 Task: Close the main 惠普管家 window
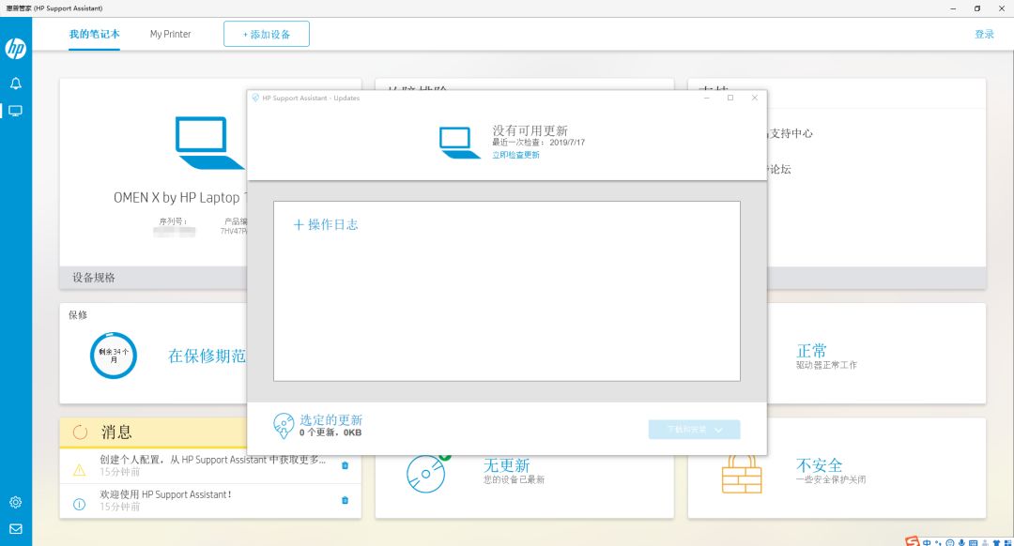1001,8
